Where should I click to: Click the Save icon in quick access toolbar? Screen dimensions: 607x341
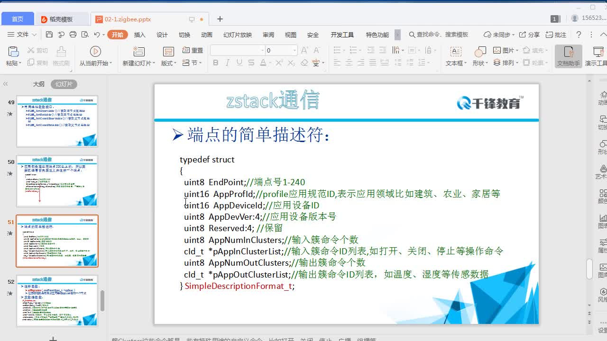[49, 35]
